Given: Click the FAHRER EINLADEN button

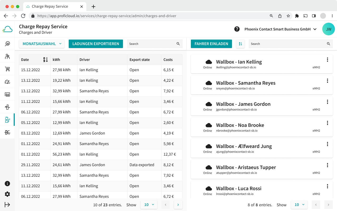Looking at the screenshot, I should [211, 44].
